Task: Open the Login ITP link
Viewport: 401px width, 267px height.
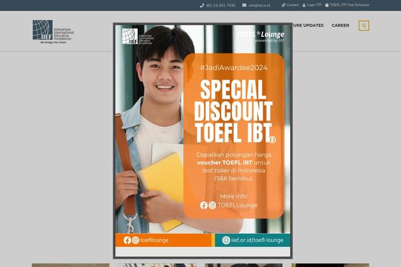Action: [314, 5]
